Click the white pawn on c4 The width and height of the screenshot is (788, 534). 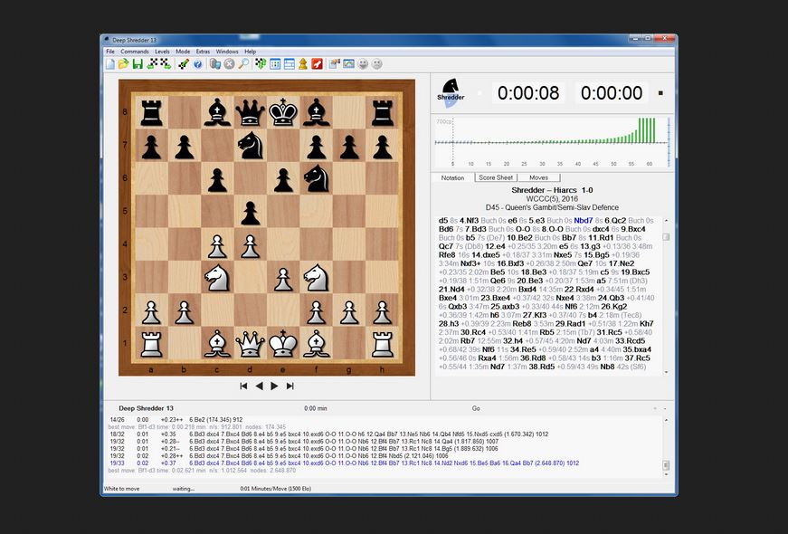coord(217,245)
